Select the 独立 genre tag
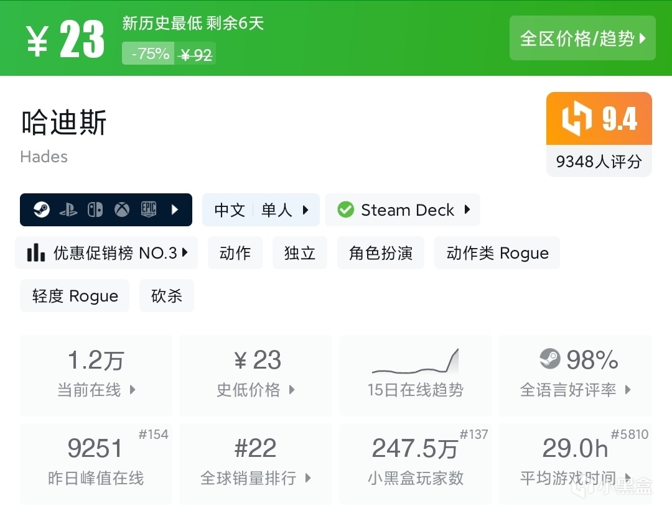 click(x=300, y=253)
